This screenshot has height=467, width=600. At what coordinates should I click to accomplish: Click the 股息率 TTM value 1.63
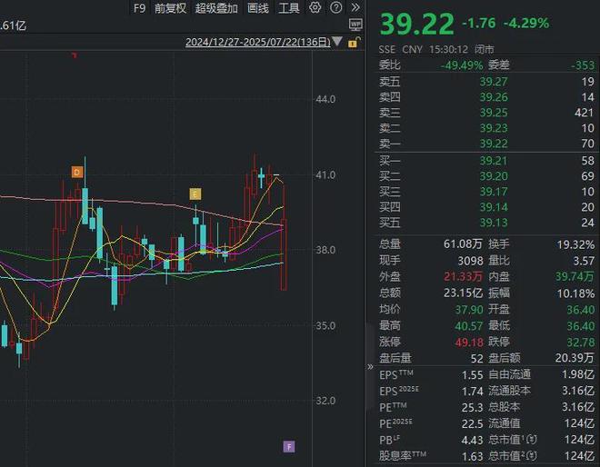pyautogui.click(x=473, y=456)
